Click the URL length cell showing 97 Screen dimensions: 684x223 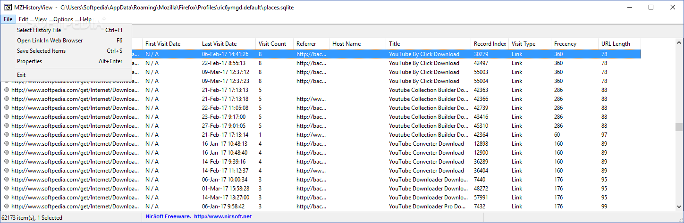coord(605,135)
